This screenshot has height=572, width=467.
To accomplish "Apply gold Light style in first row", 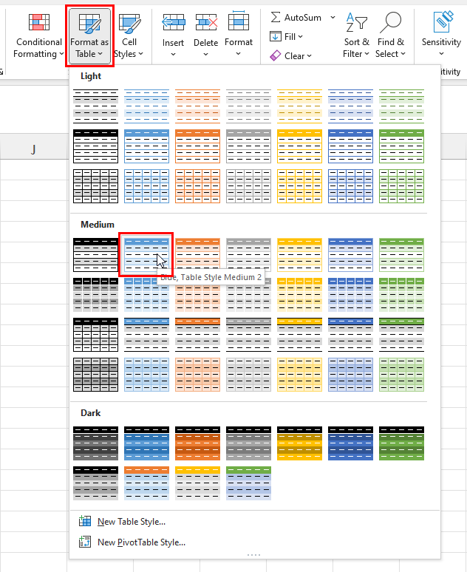I will 299,106.
